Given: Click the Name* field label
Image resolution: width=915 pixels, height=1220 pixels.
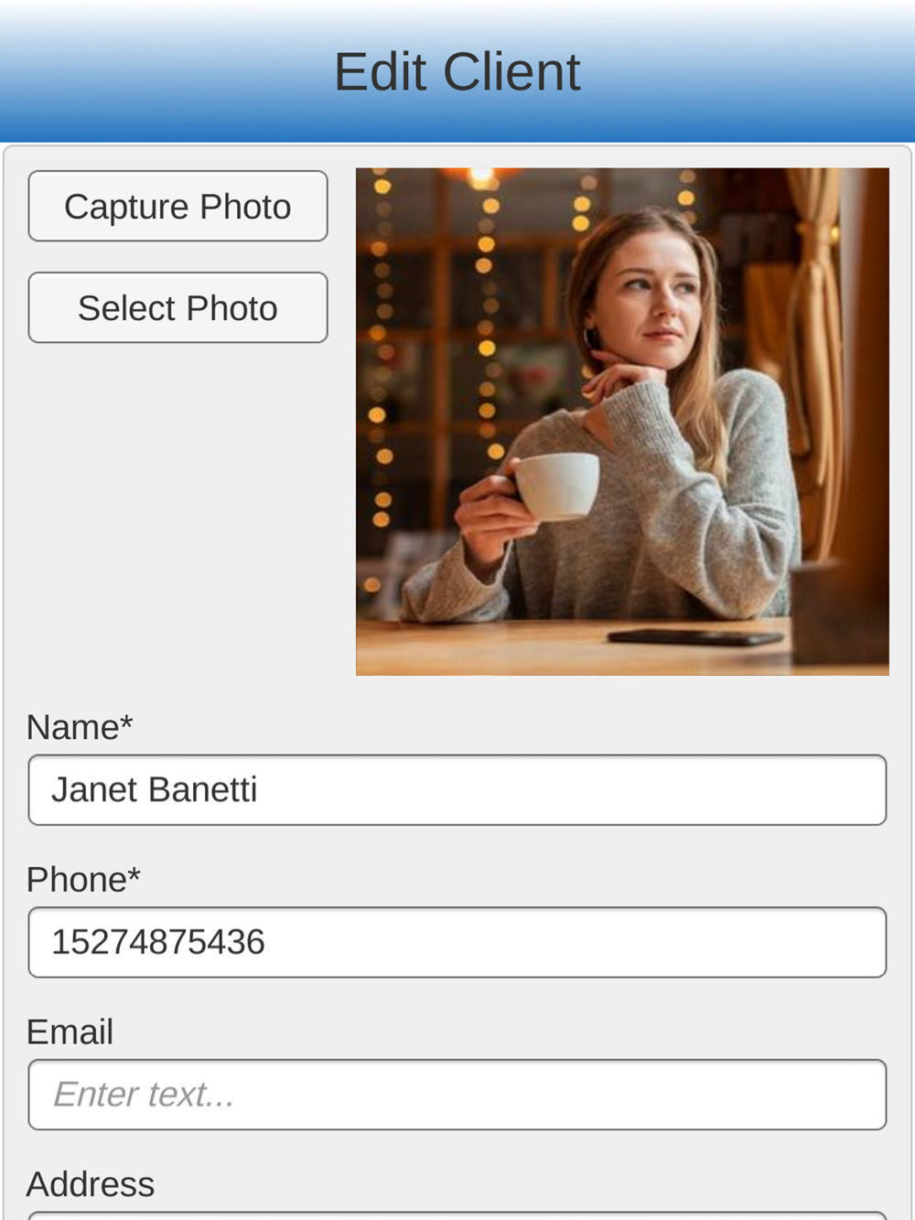Looking at the screenshot, I should click(80, 727).
